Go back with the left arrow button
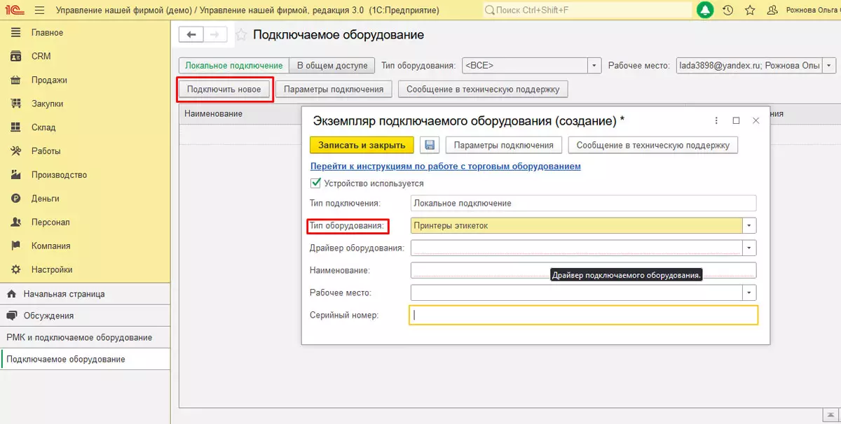The height and width of the screenshot is (424, 841). point(191,35)
